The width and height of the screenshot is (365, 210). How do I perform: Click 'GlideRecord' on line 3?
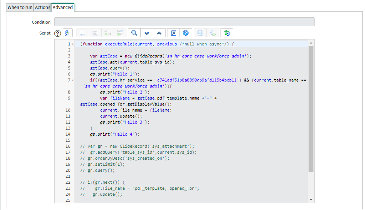(x=148, y=56)
